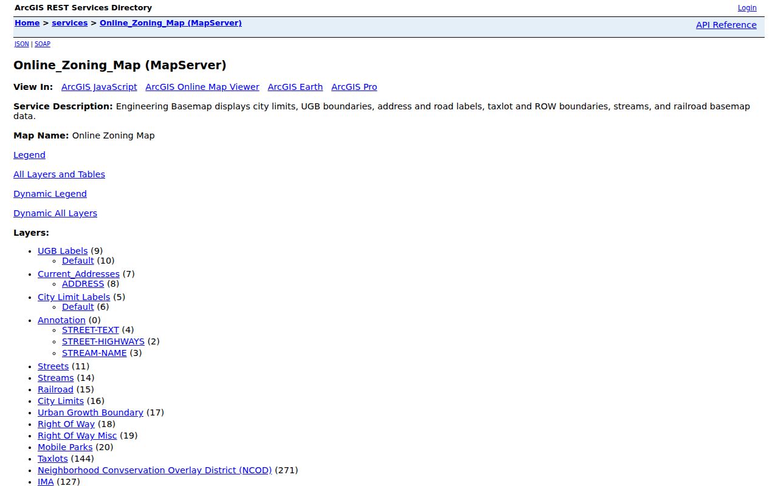
Task: Go to Home breadcrumb
Action: point(27,23)
